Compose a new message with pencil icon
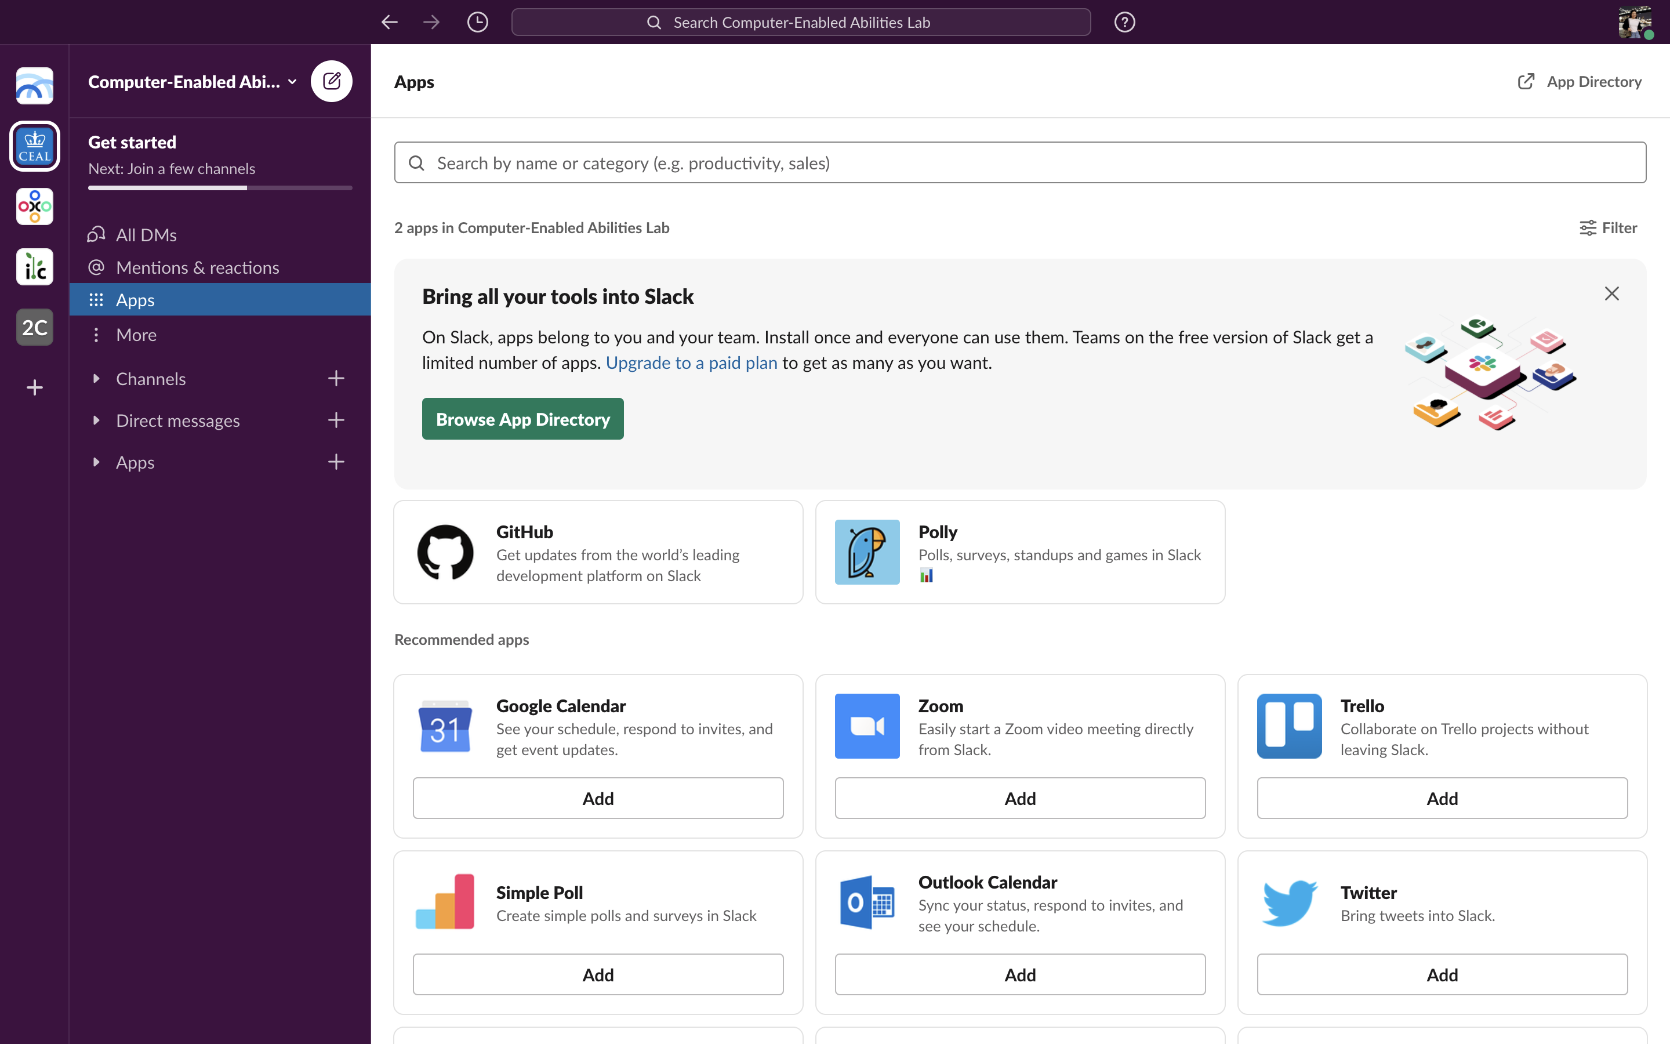 [332, 81]
